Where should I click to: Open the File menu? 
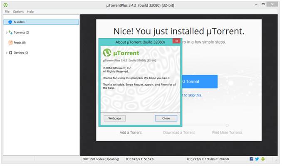pos(7,12)
